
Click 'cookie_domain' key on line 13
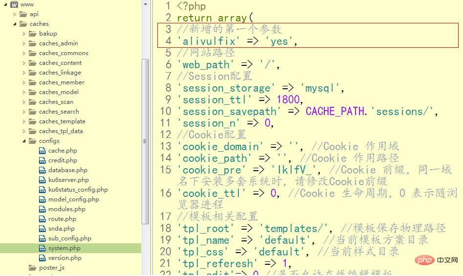point(220,147)
